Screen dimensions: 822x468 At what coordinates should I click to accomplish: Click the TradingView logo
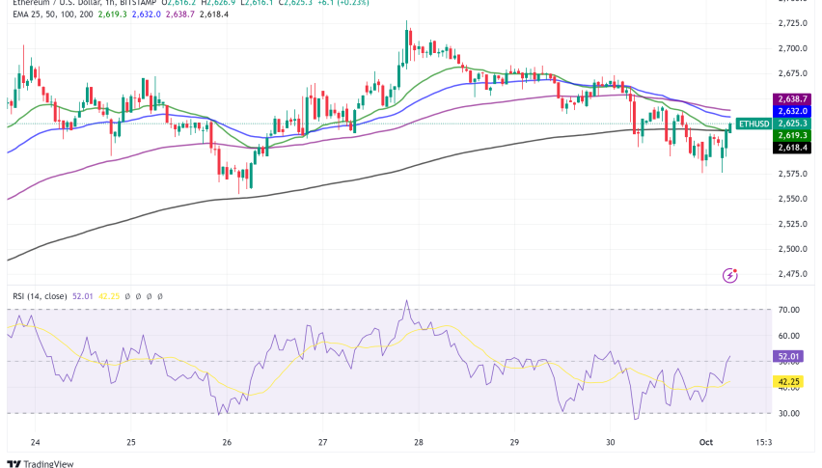click(42, 460)
